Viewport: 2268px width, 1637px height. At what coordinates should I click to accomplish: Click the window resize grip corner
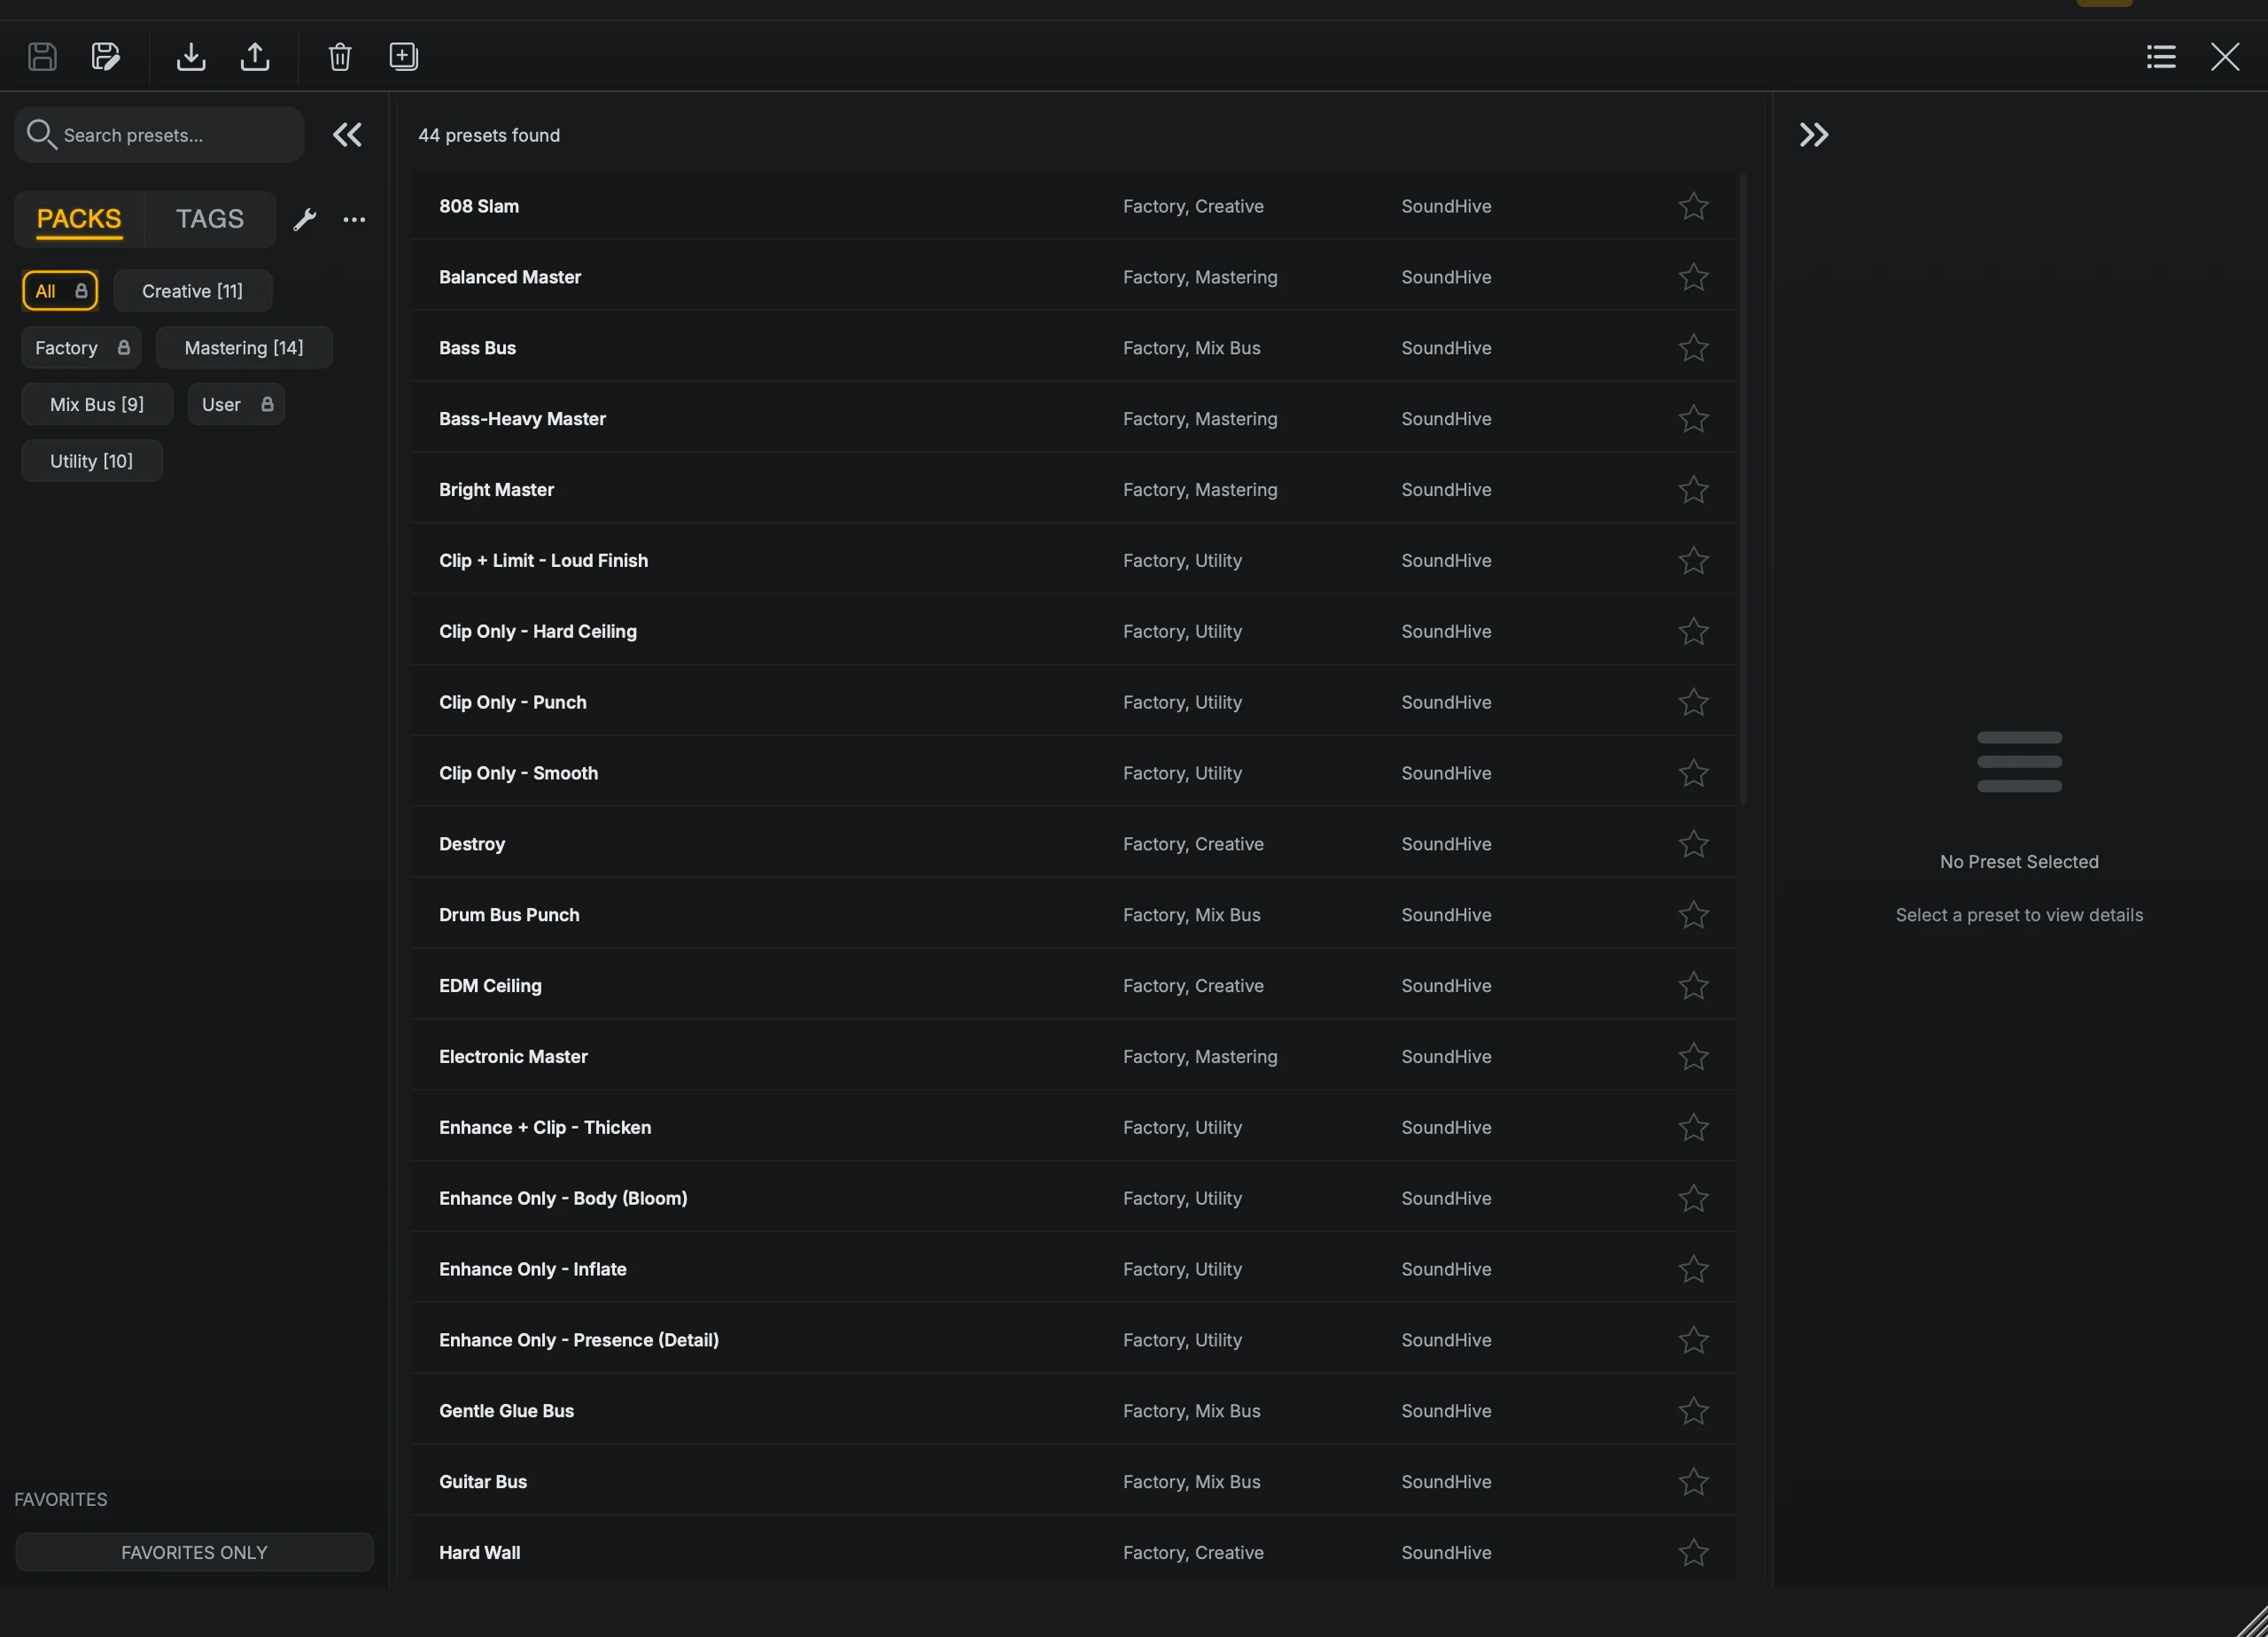(2251, 1621)
